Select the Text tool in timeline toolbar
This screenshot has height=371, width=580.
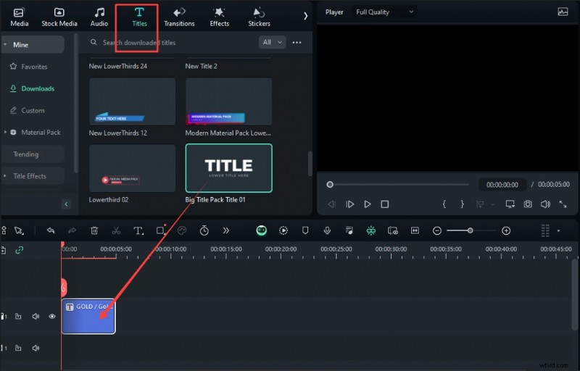(x=138, y=230)
